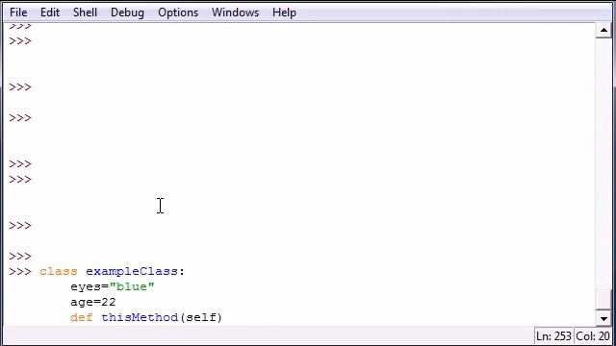616x346 pixels.
Task: Click the 'Col: 20' status indicator
Action: 593,336
